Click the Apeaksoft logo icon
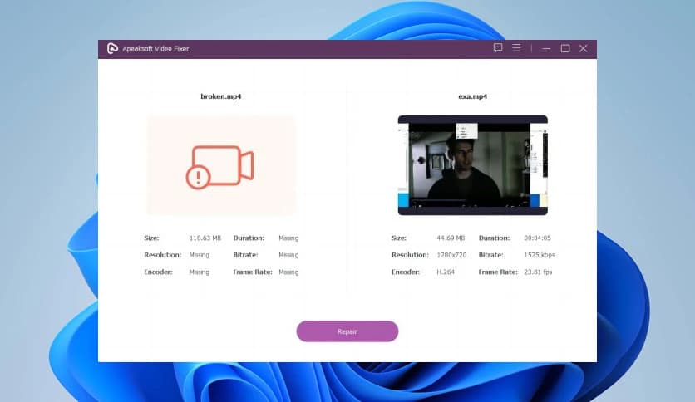Image resolution: width=695 pixels, height=402 pixels. 112,48
